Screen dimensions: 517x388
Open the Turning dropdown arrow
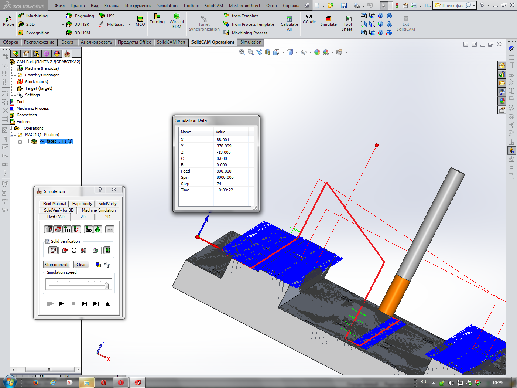pos(157,34)
